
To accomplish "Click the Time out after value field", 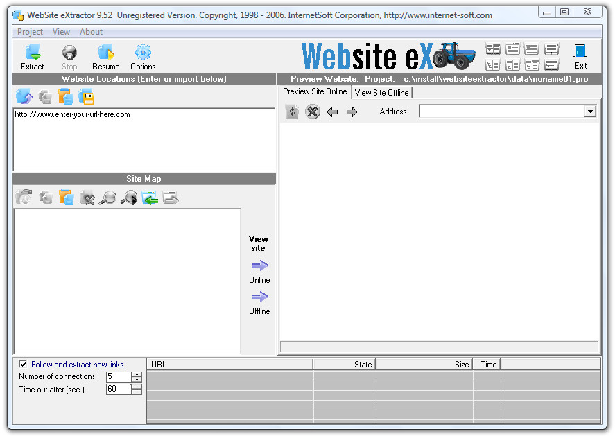I will click(x=119, y=390).
